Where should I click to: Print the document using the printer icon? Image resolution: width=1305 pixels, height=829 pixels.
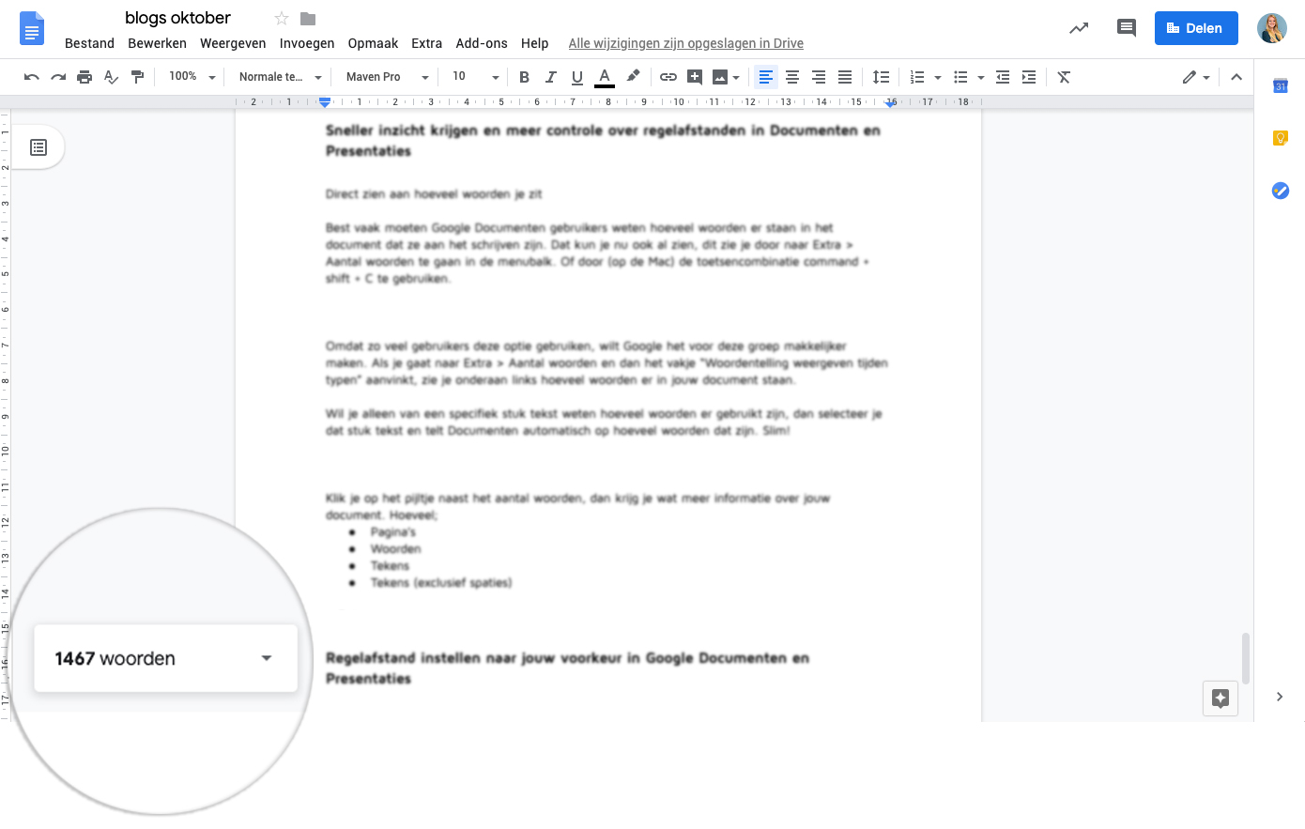pyautogui.click(x=84, y=77)
